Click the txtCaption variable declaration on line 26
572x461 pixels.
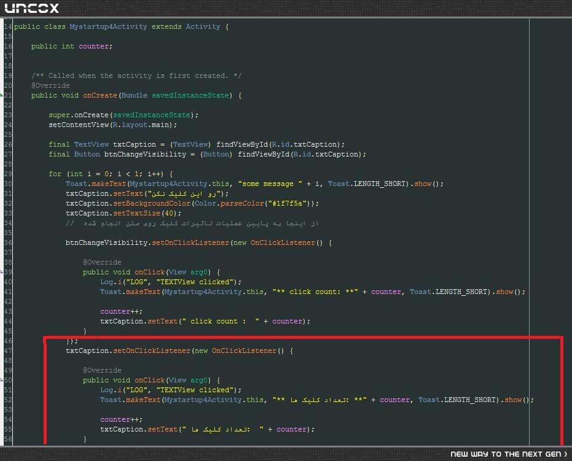[134, 144]
